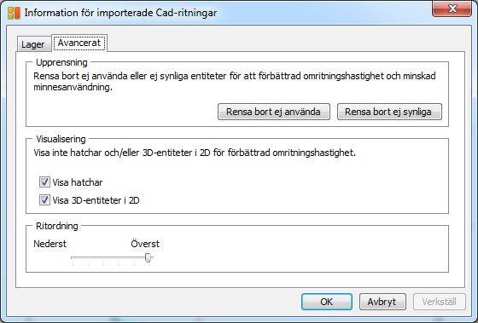478x323 pixels.
Task: Click the 'Visa hatchar' label text
Action: 78,182
